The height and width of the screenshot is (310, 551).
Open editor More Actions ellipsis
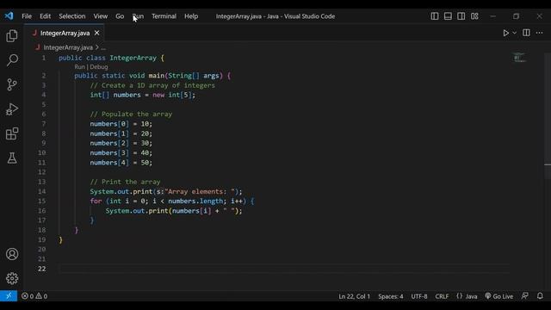(x=540, y=33)
